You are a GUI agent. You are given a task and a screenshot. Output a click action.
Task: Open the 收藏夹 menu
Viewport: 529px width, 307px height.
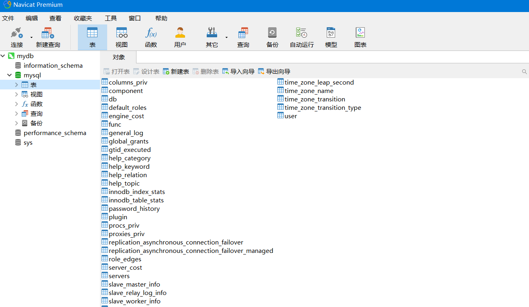tap(83, 18)
